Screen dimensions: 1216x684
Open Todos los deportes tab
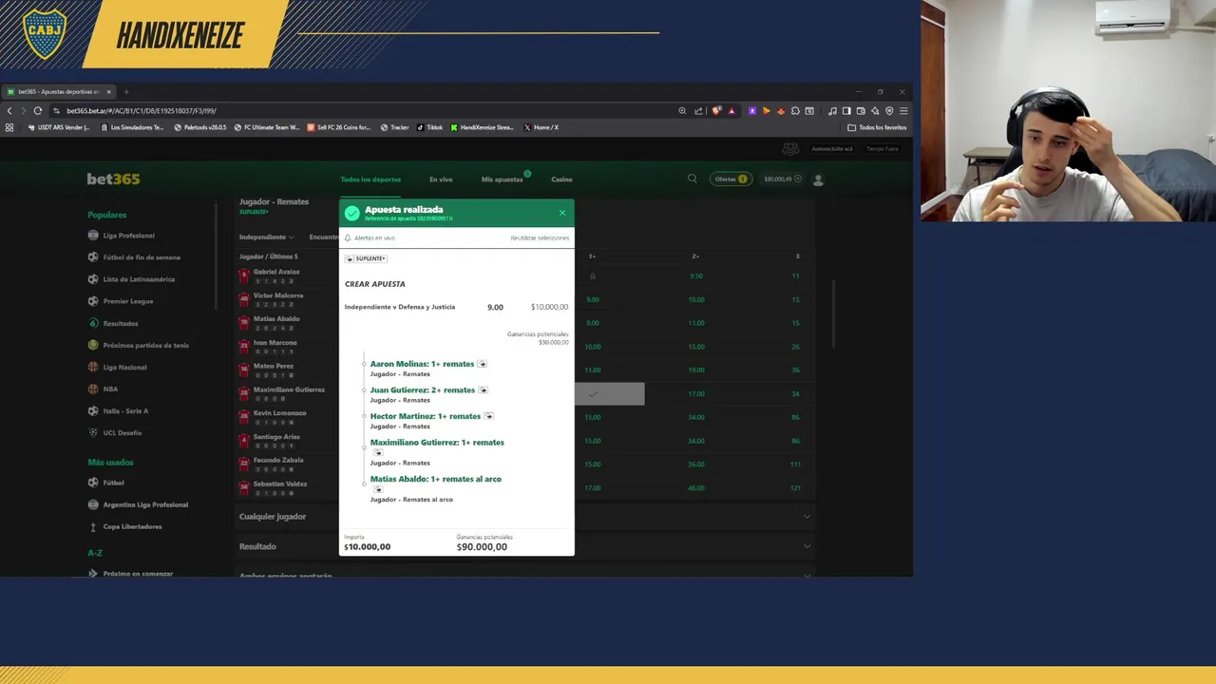tap(370, 180)
